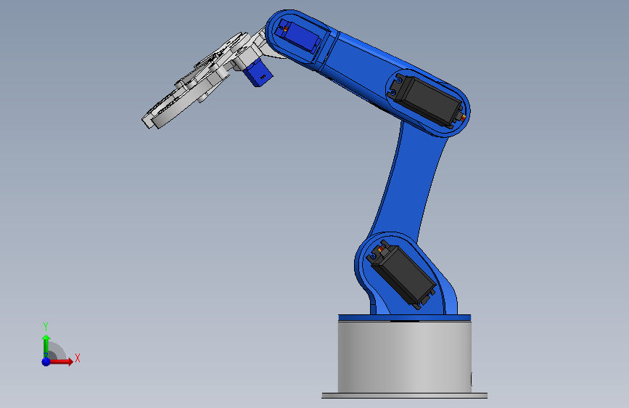Image resolution: width=629 pixels, height=408 pixels.
Task: Select the black shoulder servo near the base
Action: click(x=403, y=274)
